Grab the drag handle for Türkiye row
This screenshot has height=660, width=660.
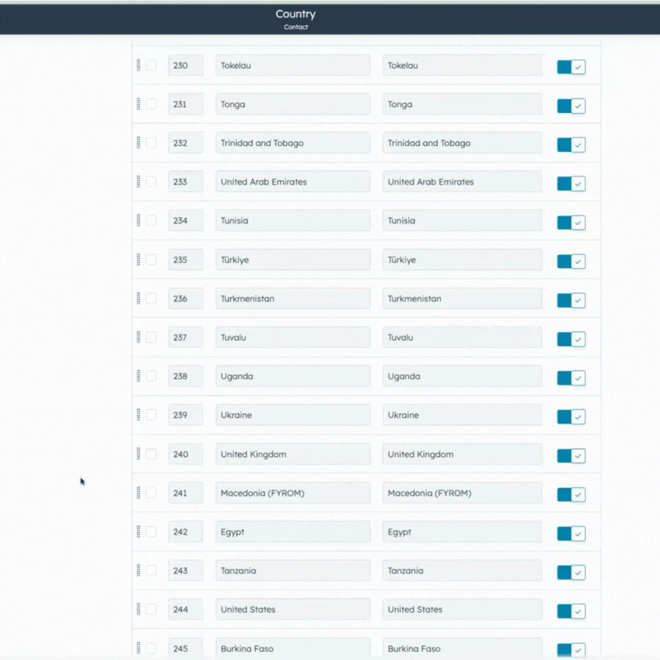pos(139,260)
